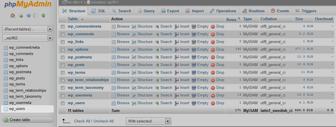Click the Search tab in top menu

(x=121, y=11)
